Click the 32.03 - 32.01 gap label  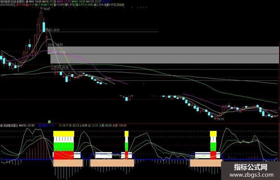(x=52, y=30)
